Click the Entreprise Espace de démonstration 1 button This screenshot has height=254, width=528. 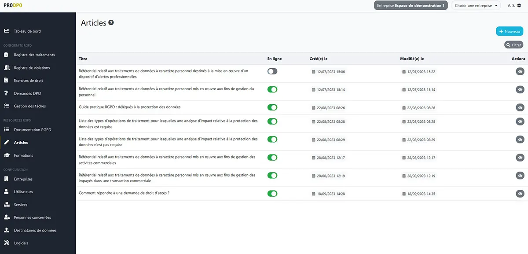(x=411, y=6)
